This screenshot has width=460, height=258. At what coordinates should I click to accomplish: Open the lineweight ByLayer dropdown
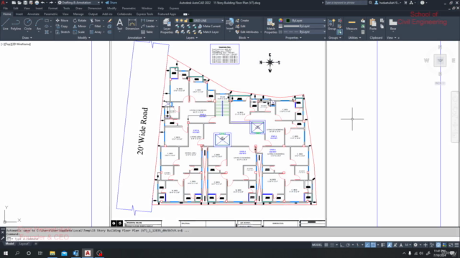coord(305,26)
